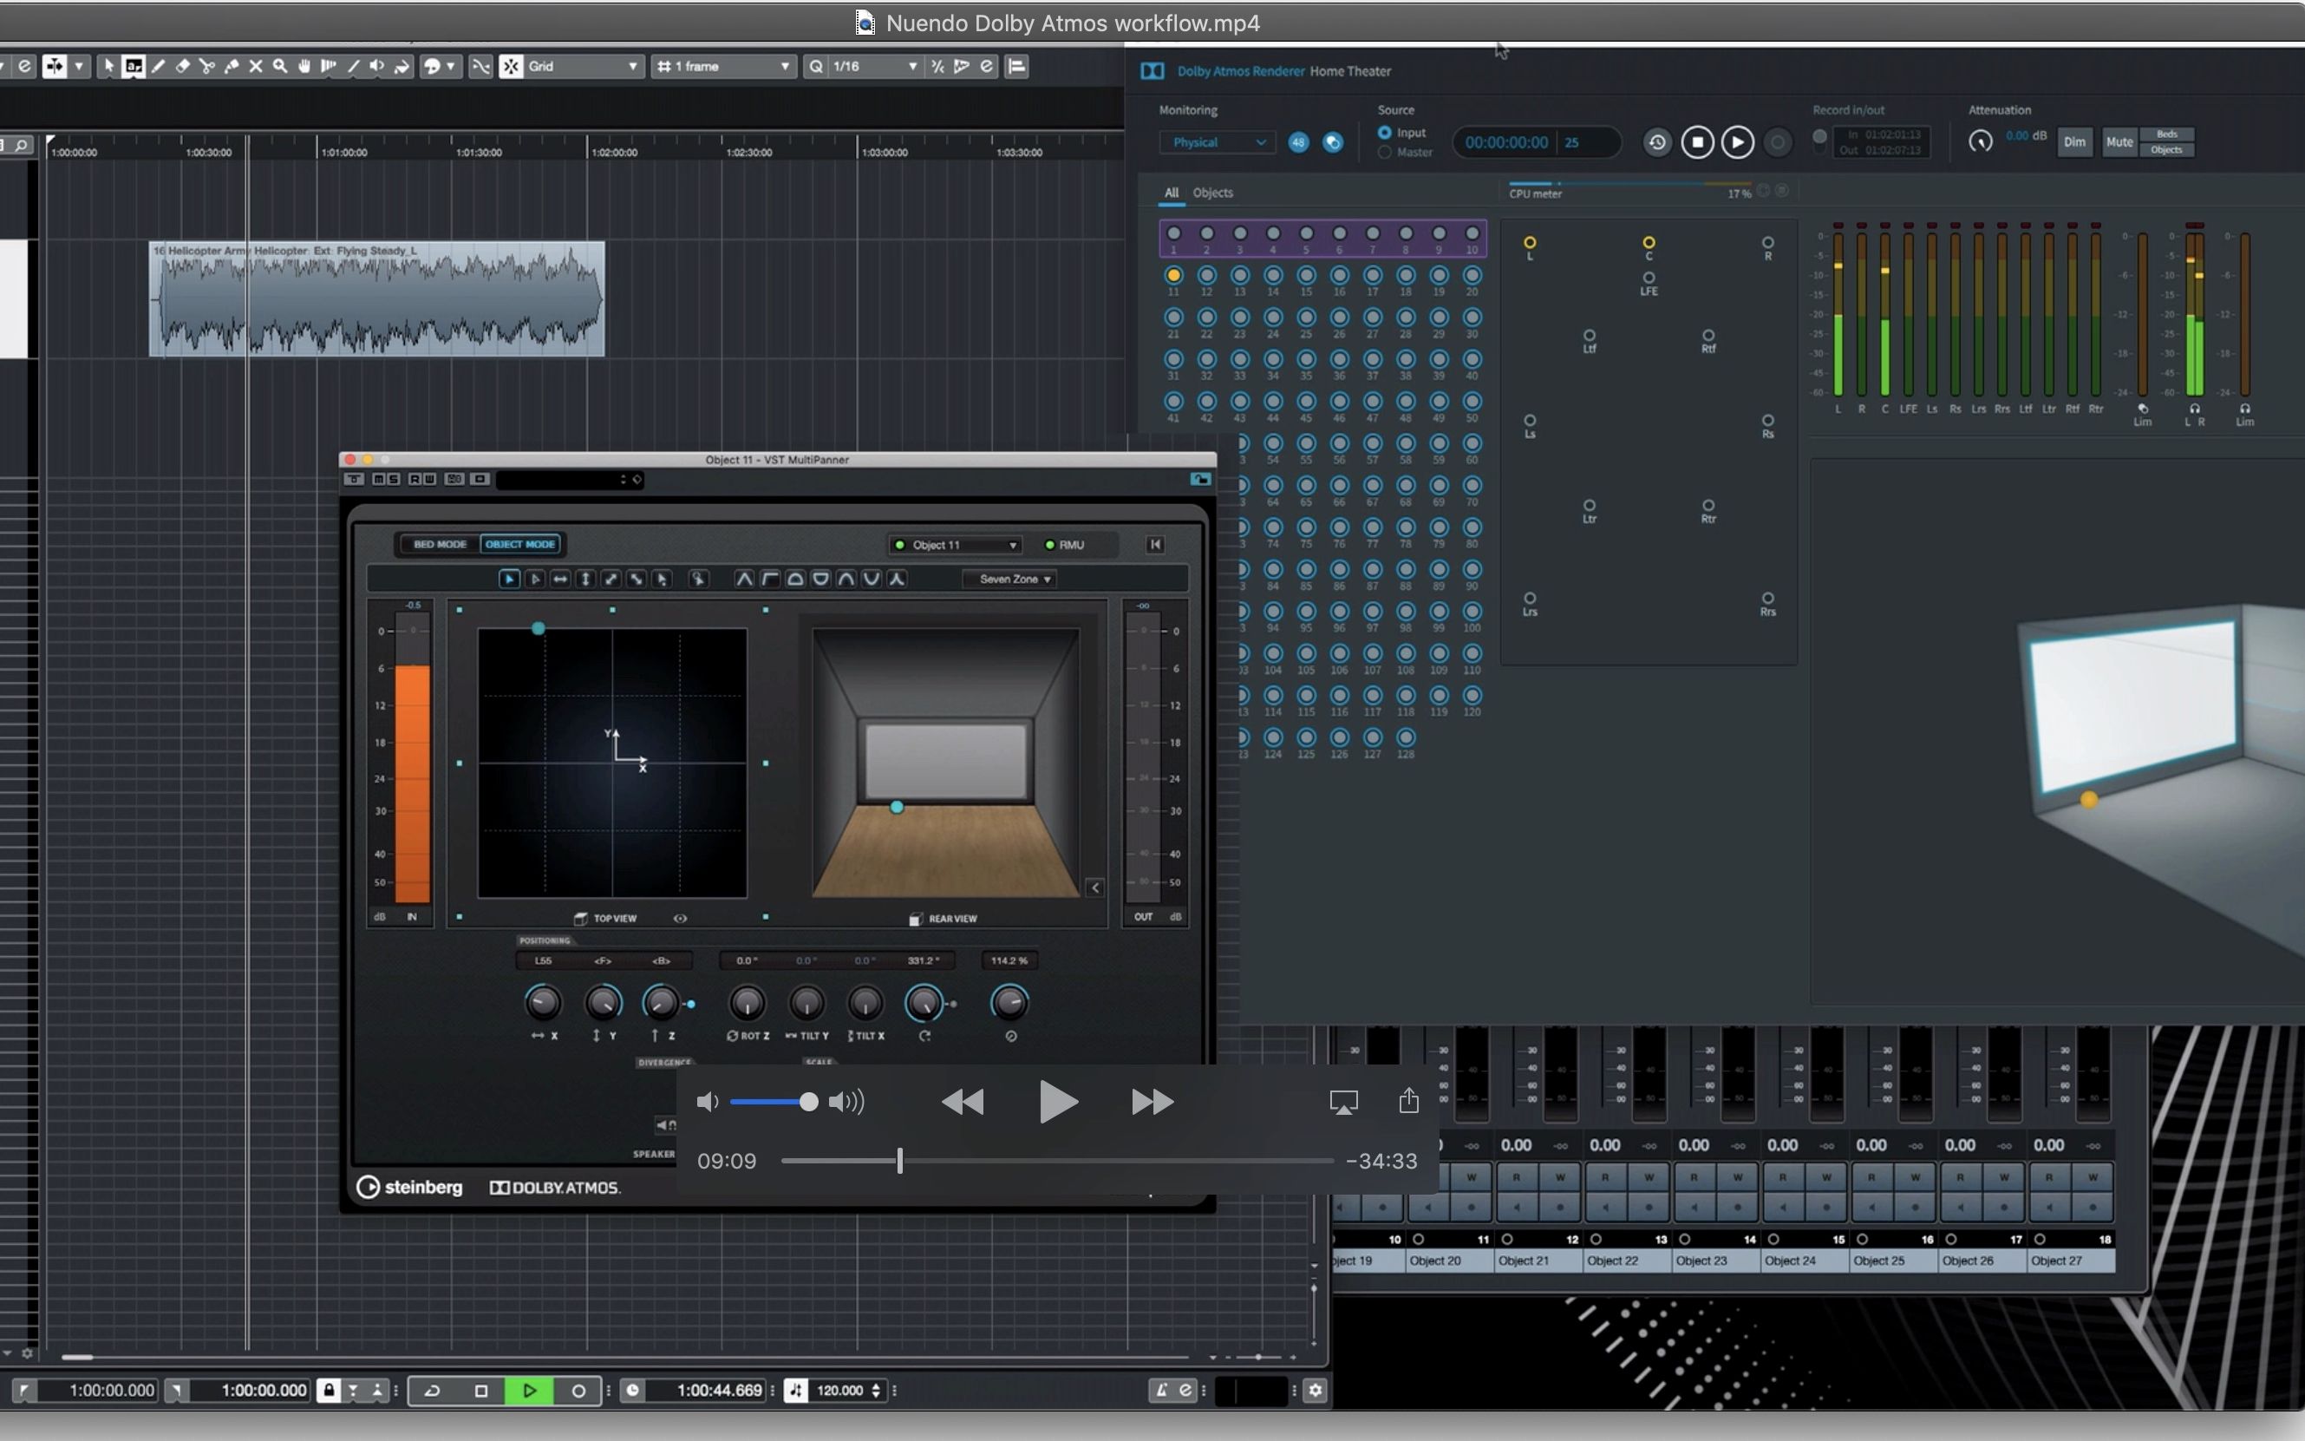
Task: Select horizontal-only movement mode in MultiPanner
Action: click(x=560, y=579)
